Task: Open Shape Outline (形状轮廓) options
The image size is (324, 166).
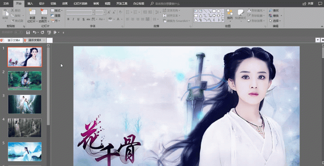Action: coord(256,16)
